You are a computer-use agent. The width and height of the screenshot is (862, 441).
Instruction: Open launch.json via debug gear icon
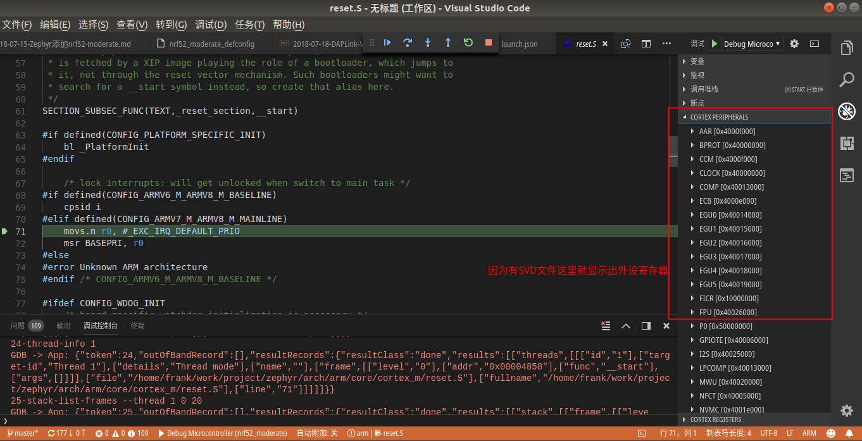click(x=794, y=44)
